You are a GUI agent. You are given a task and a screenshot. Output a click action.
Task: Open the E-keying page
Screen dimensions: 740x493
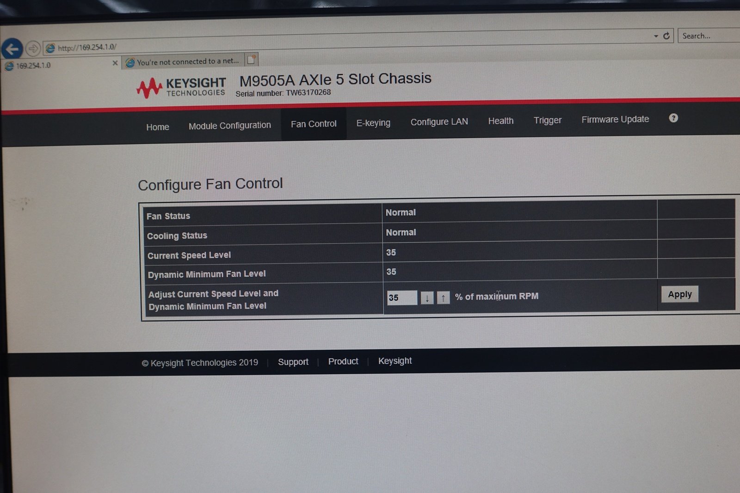[373, 123]
